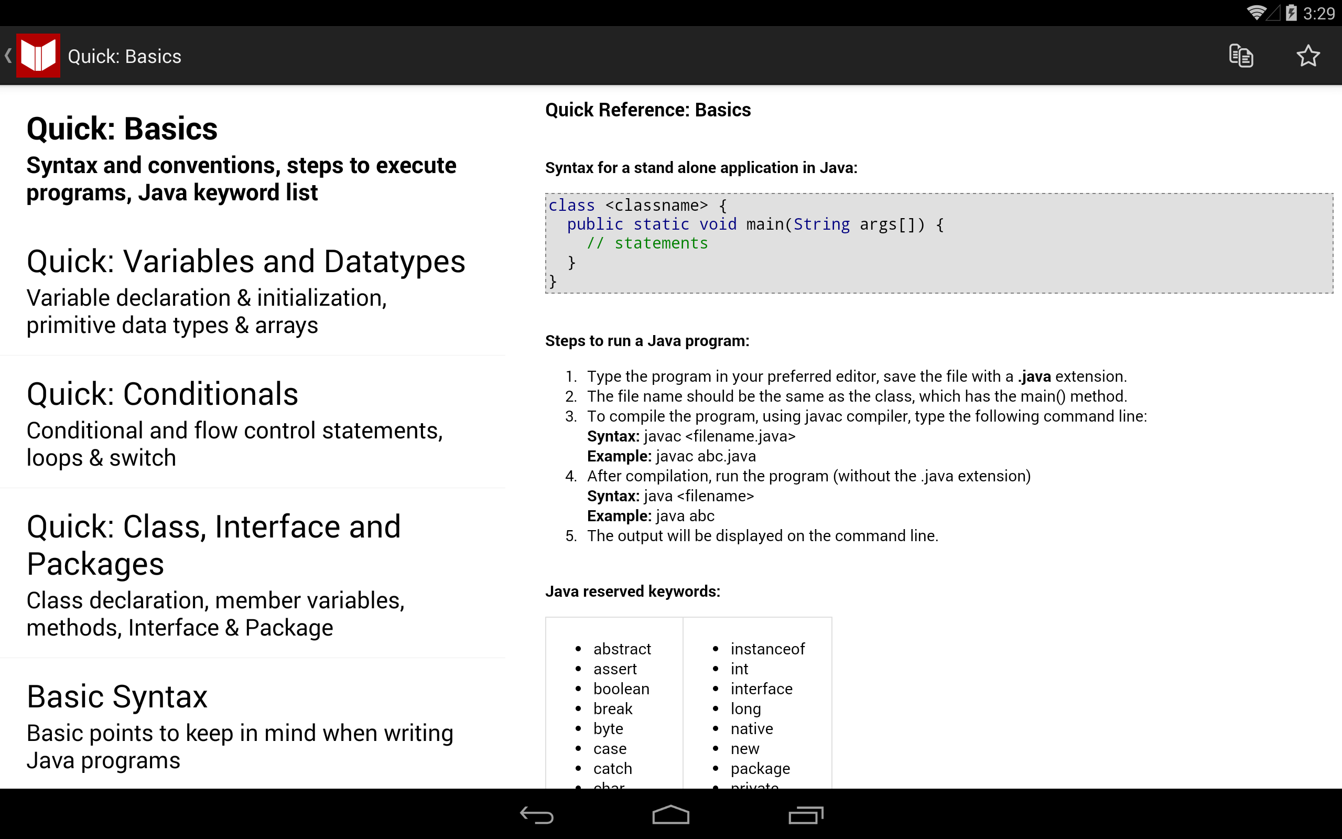Image resolution: width=1342 pixels, height=839 pixels.
Task: Mark page as favorite with star icon
Action: (1308, 56)
